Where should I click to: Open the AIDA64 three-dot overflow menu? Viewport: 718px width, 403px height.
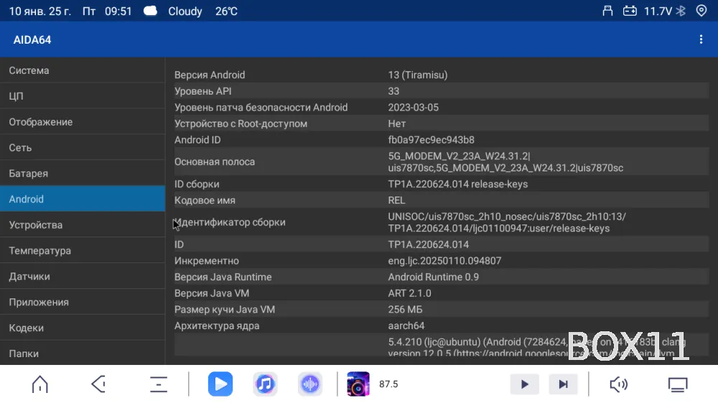point(701,39)
